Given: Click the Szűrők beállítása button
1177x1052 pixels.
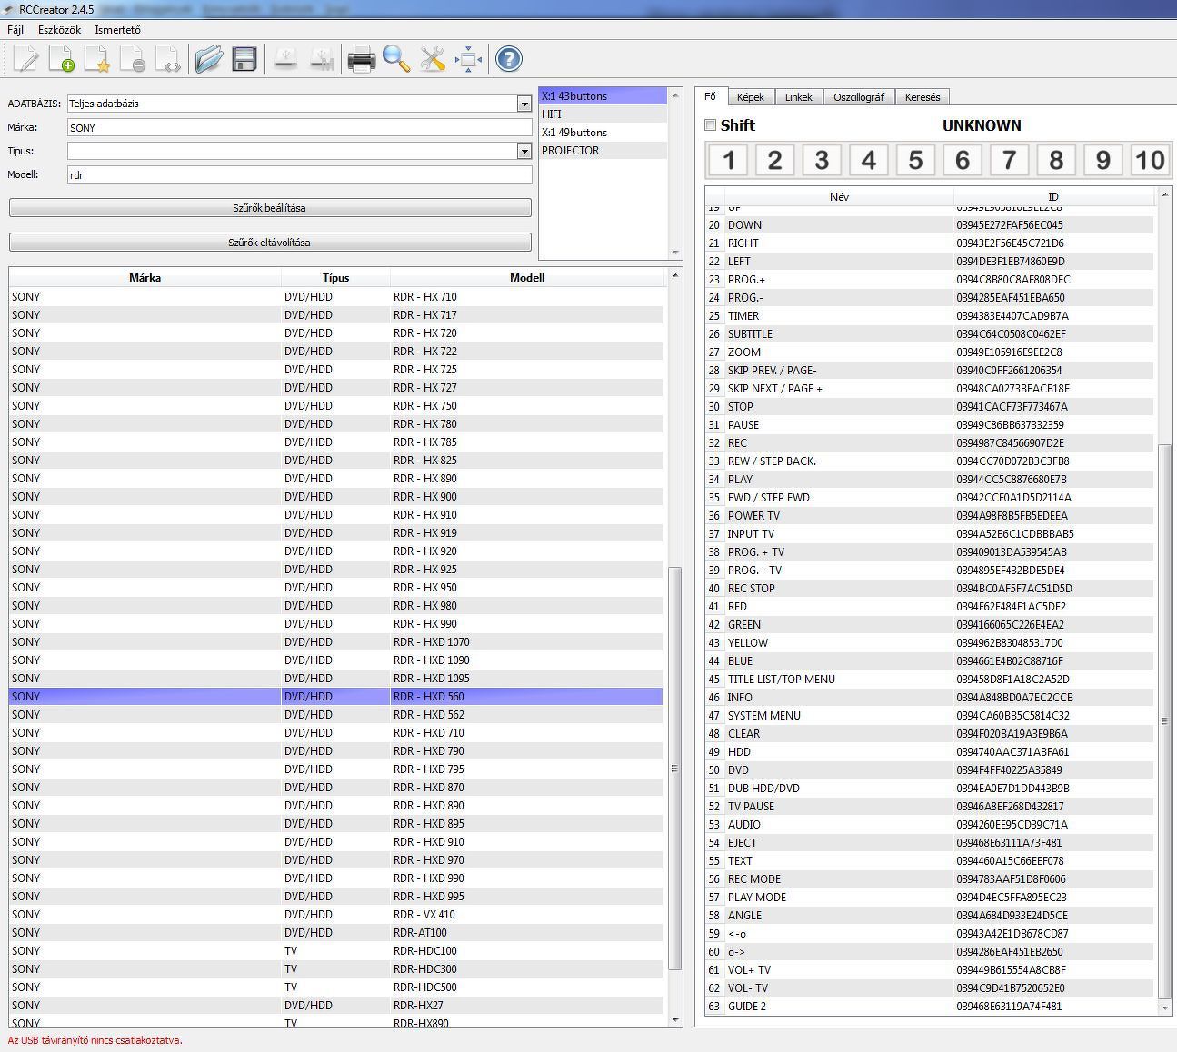Looking at the screenshot, I should [x=270, y=208].
